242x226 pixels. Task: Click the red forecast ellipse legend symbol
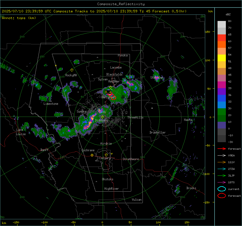(222, 196)
